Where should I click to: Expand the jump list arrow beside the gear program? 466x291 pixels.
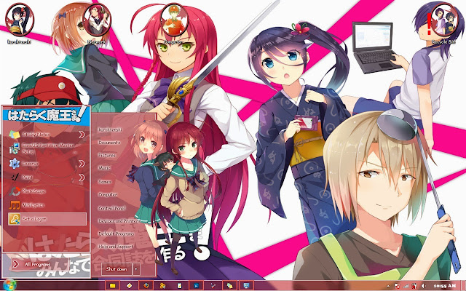tap(82, 164)
